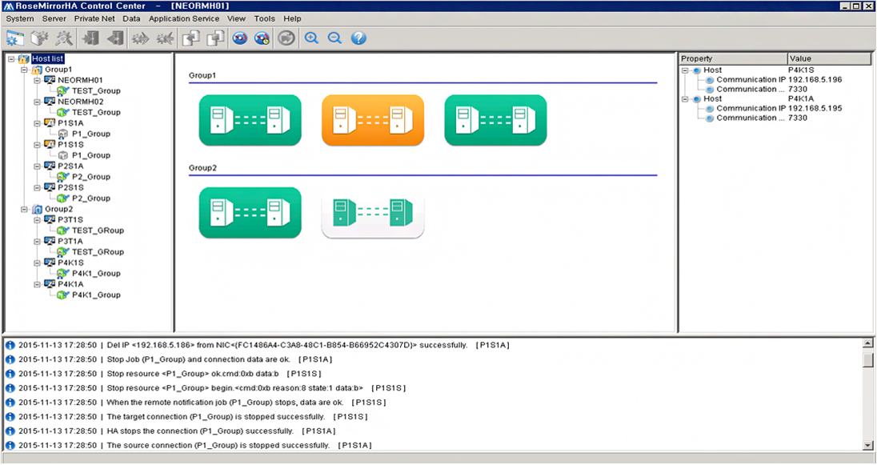Screen dimensions: 877x465
Task: Open the View menu
Action: point(236,18)
